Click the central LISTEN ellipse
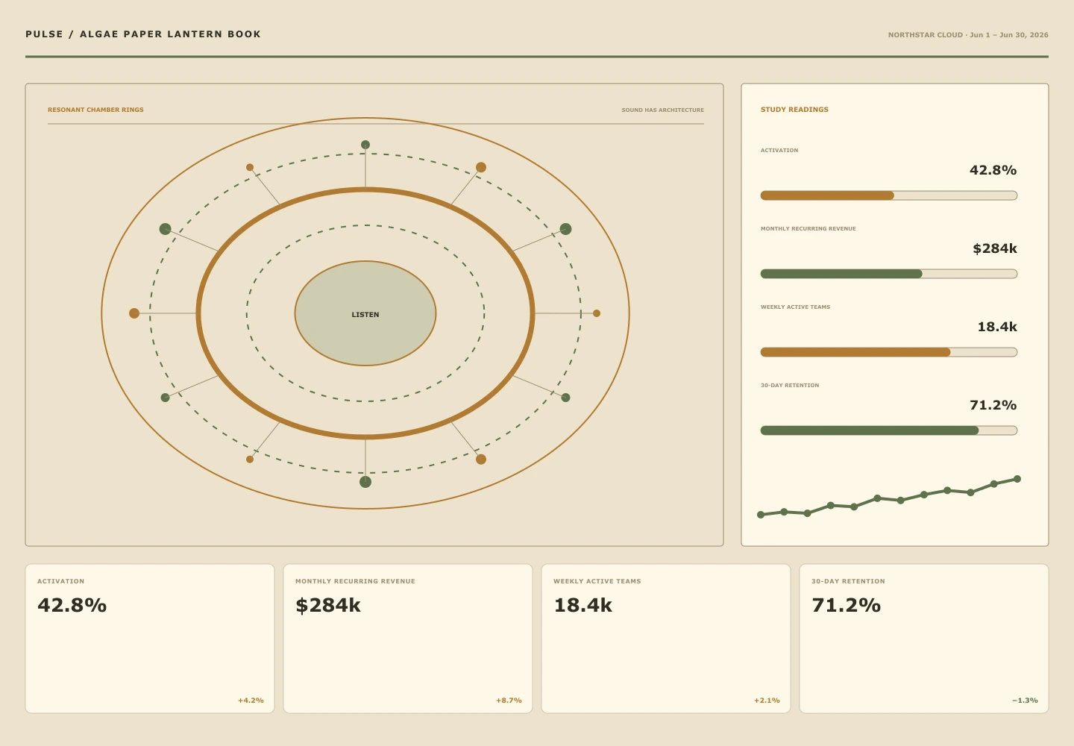Screen dimensions: 1074x746 click(365, 313)
